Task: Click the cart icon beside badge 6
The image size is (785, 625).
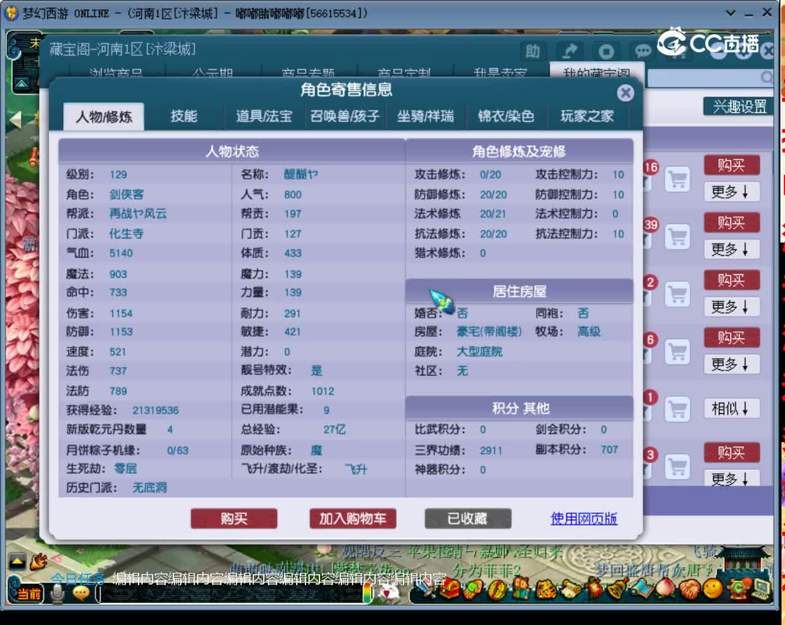Action: [x=677, y=352]
